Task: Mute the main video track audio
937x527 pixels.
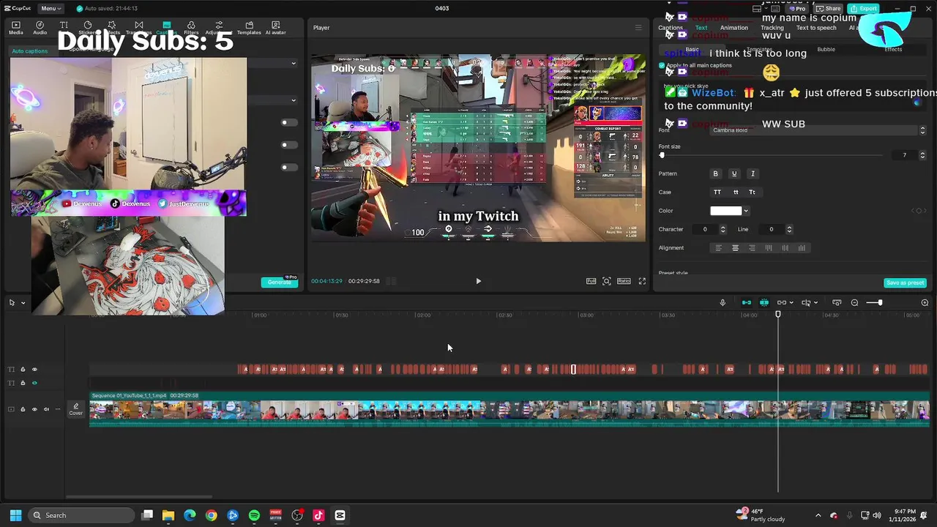Action: [x=46, y=409]
